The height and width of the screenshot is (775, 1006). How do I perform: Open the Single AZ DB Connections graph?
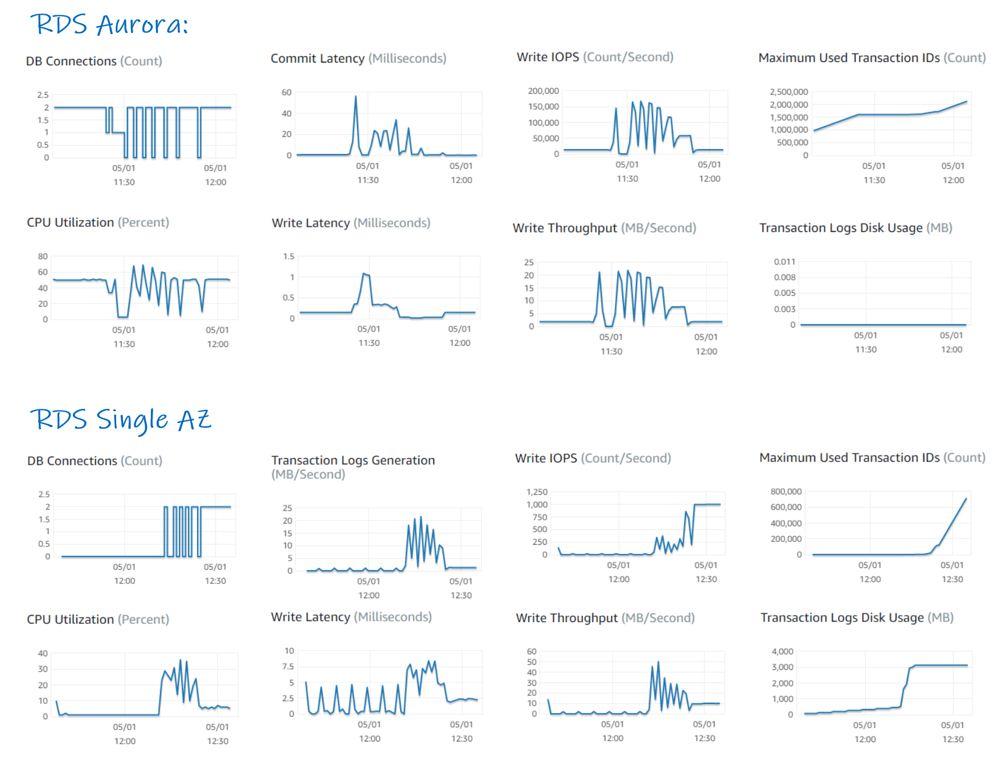[x=145, y=525]
